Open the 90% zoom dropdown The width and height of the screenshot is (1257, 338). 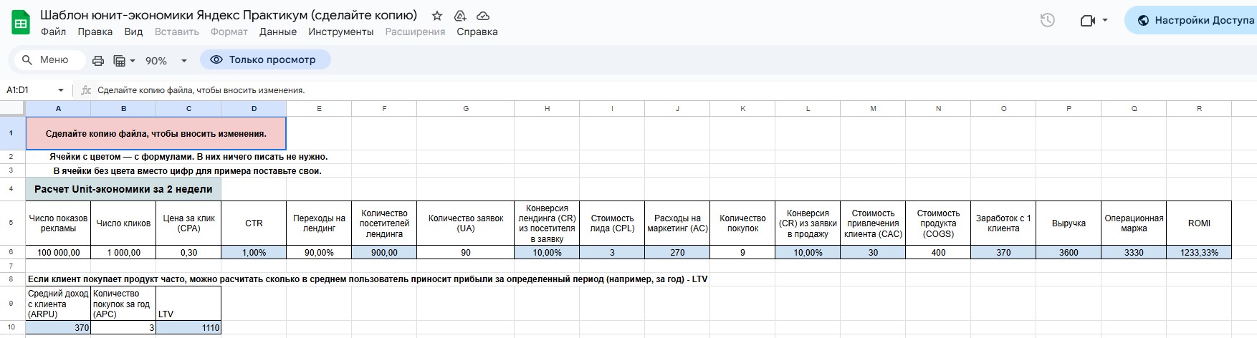tap(166, 60)
